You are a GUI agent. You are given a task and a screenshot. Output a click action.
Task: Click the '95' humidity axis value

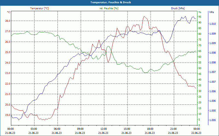pyautogui.click(x=200, y=17)
